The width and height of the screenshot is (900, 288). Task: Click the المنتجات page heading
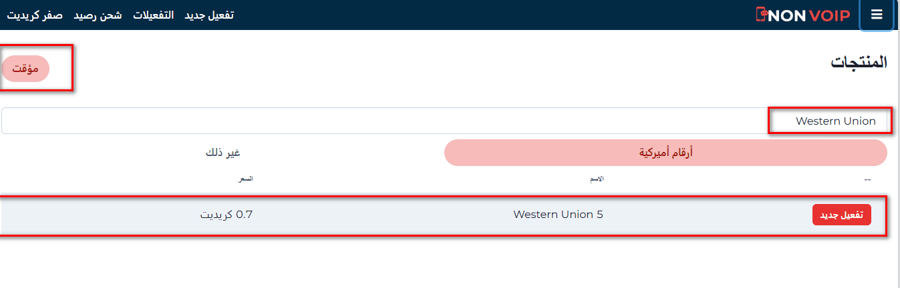[x=859, y=63]
